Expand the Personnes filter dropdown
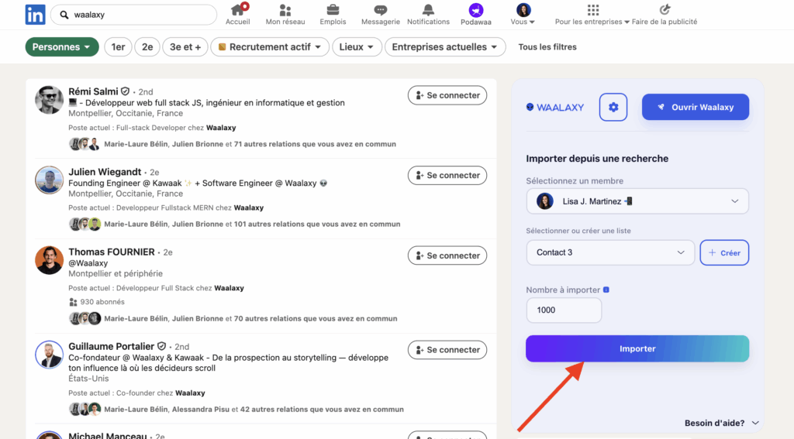 pyautogui.click(x=62, y=47)
